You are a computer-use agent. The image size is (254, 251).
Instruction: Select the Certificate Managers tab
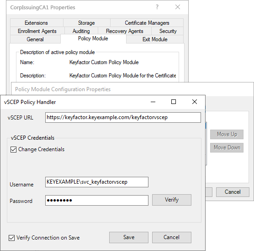[147, 23]
